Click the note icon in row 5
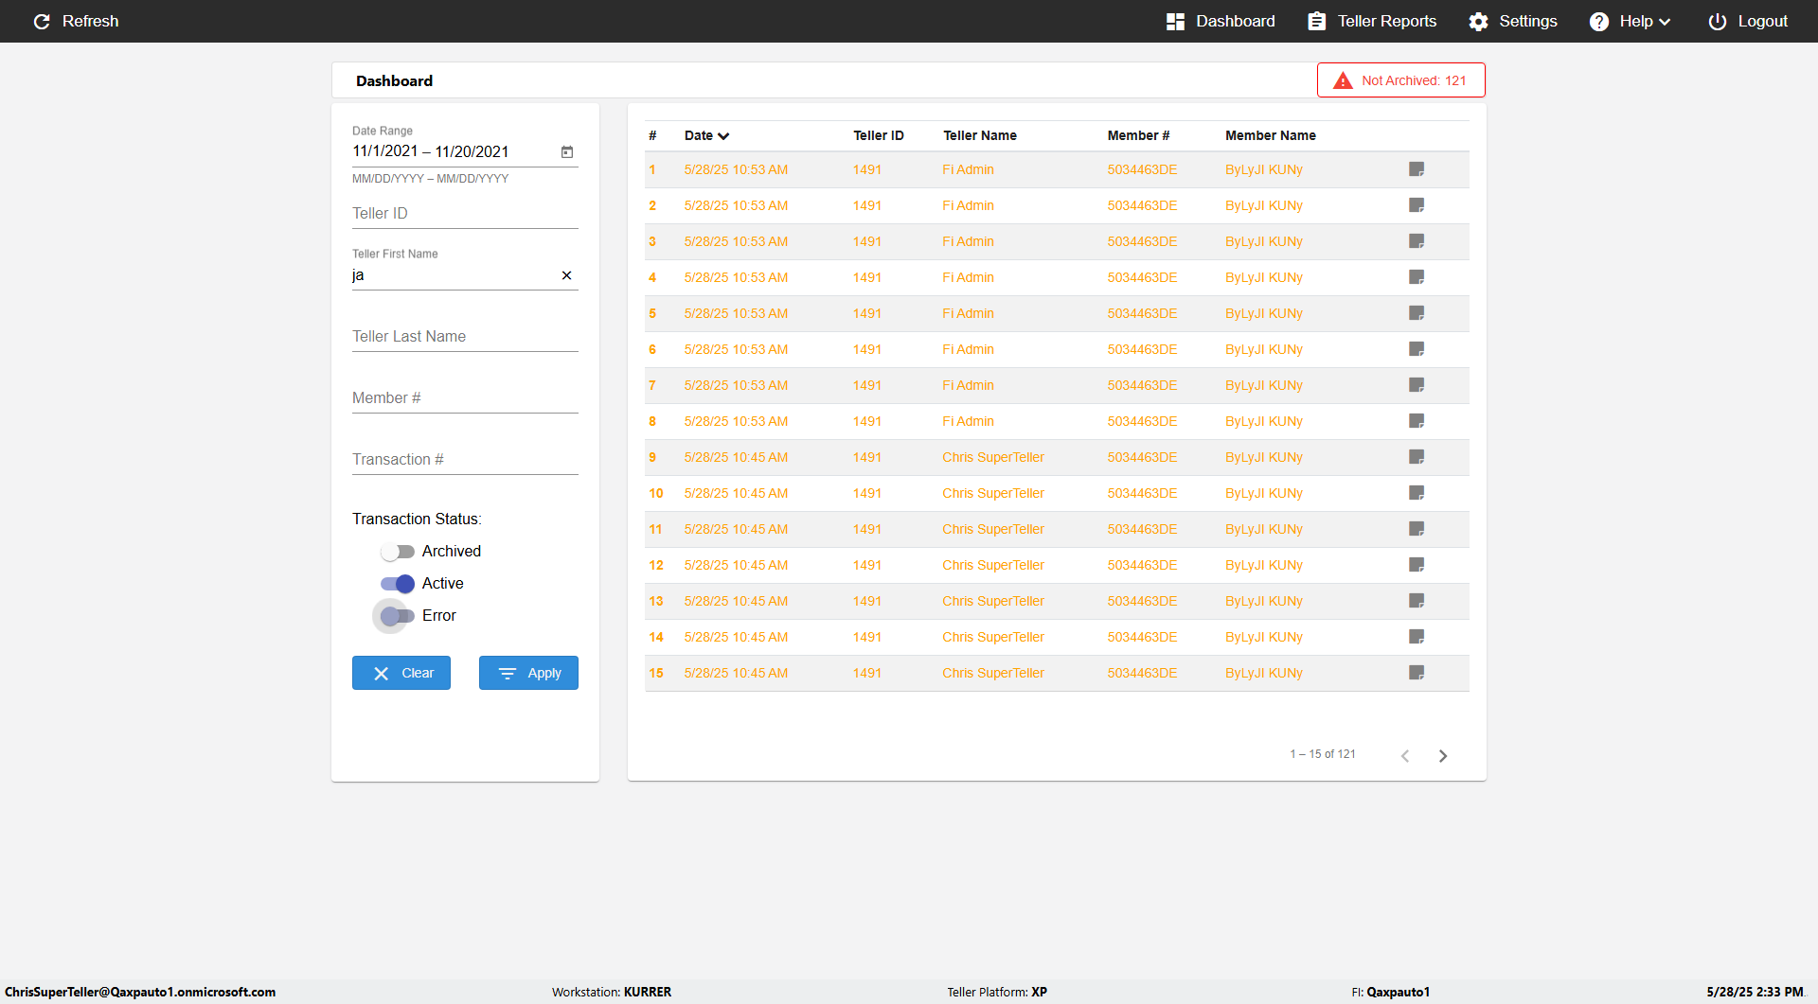The image size is (1818, 1004). tap(1417, 313)
